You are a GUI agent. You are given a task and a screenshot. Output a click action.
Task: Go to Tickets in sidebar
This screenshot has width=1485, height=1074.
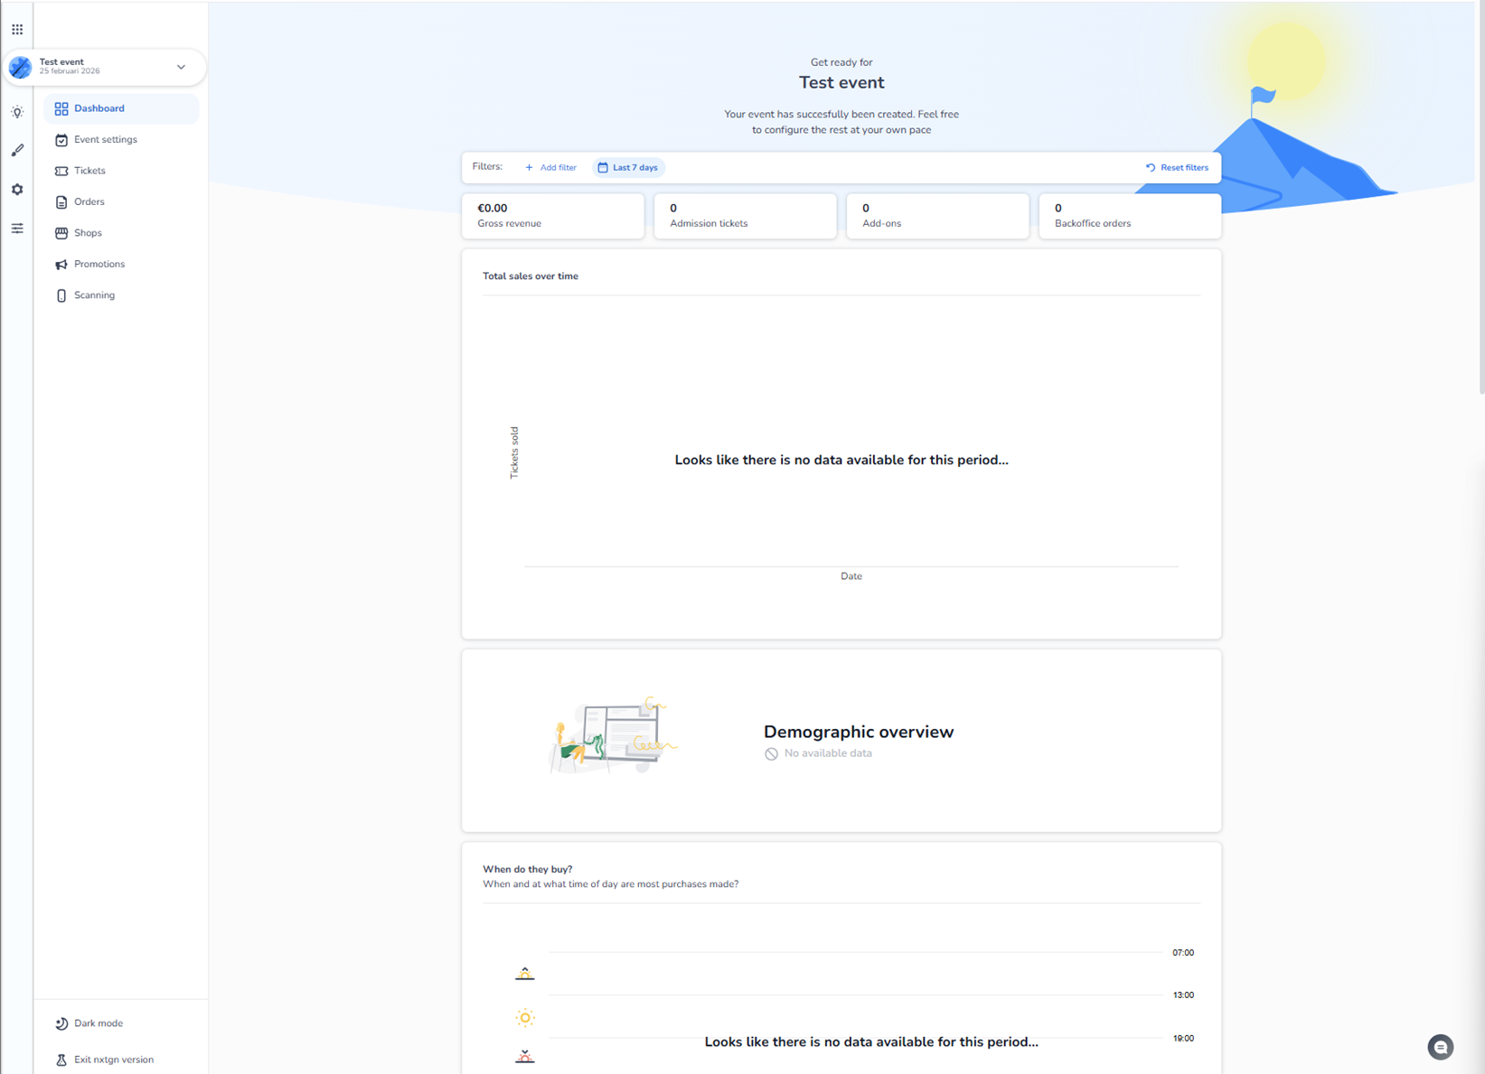(x=89, y=171)
